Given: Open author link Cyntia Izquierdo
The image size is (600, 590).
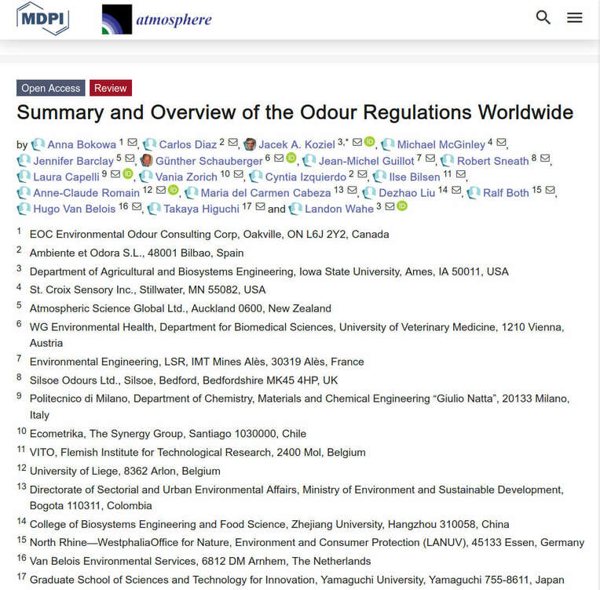Looking at the screenshot, I should 305,177.
